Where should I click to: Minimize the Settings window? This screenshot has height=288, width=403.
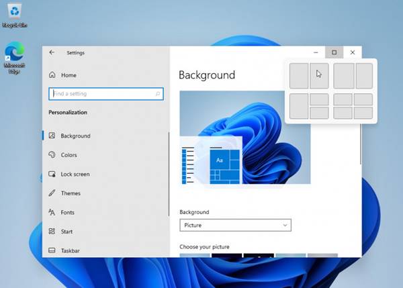[316, 52]
